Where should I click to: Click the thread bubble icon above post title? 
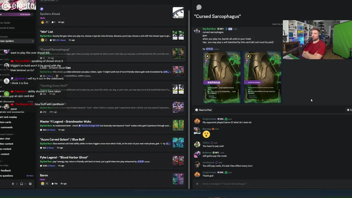199,7
